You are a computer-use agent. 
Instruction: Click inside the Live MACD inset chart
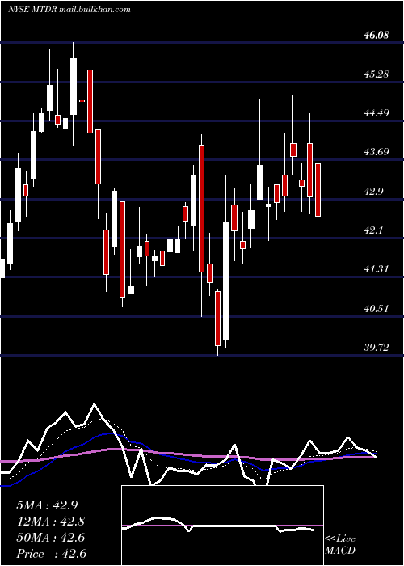[x=222, y=526]
